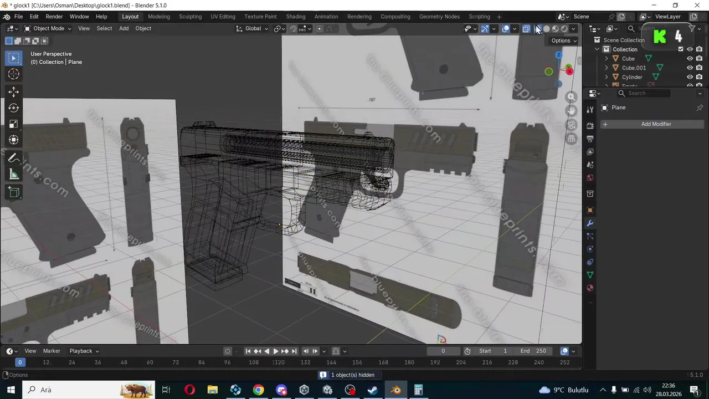This screenshot has width=709, height=399.
Task: Click the current frame field showing 0
Action: point(443,351)
